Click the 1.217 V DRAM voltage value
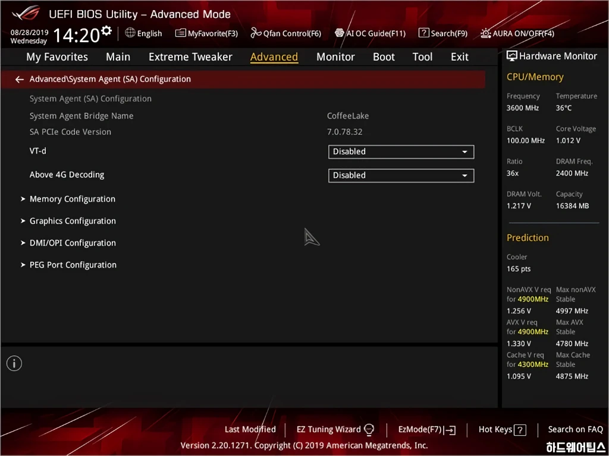This screenshot has height=456, width=609. click(x=519, y=206)
